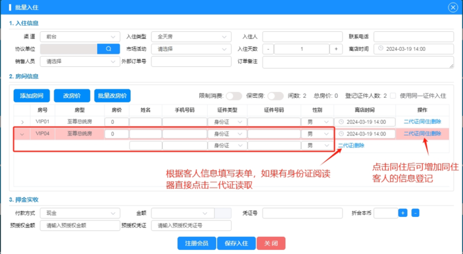
Task: Click the 添加房间 button
Action: (32, 96)
